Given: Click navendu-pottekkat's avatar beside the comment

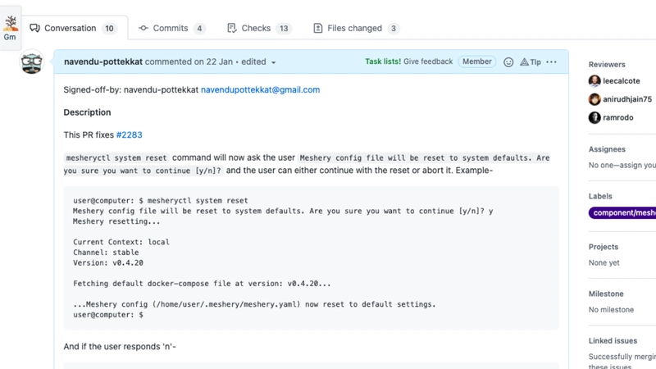Looking at the screenshot, I should tap(32, 62).
